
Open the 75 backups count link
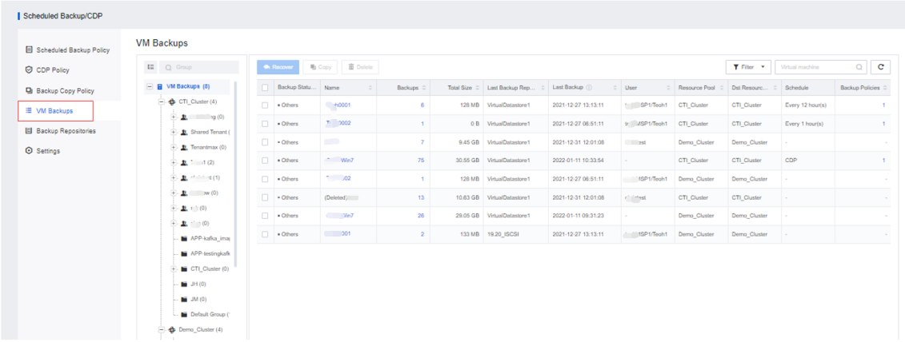421,161
